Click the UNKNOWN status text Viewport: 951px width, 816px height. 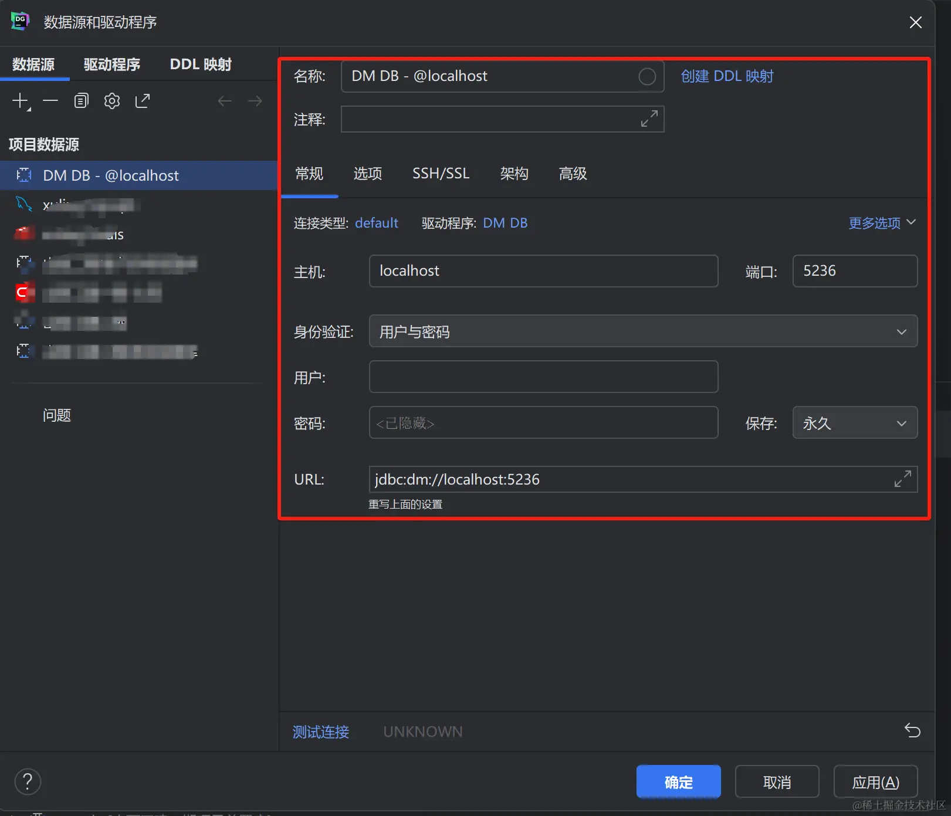pyautogui.click(x=423, y=732)
